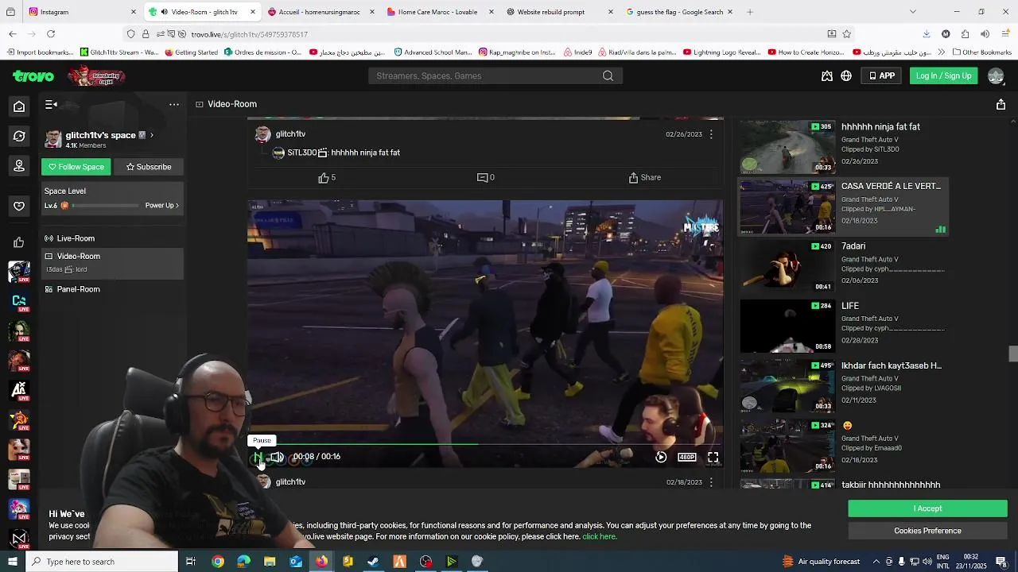Click the thumbs-up recommended icon in sidebar
Image resolution: width=1018 pixels, height=572 pixels.
tap(19, 242)
